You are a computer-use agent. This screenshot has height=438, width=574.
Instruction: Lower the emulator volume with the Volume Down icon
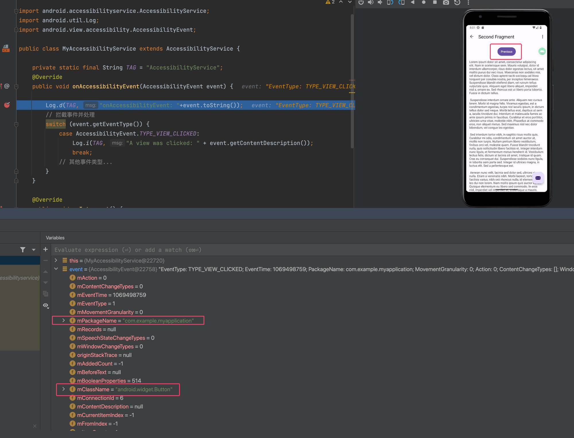point(380,3)
